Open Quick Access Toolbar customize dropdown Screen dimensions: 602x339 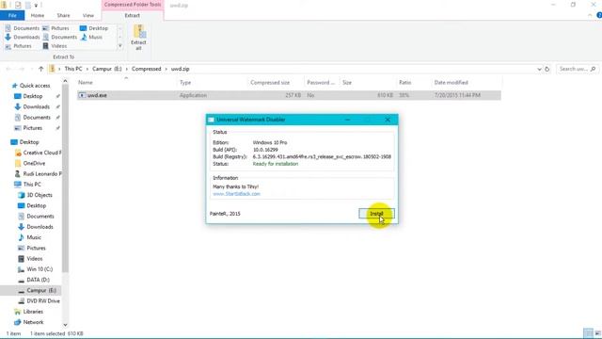click(x=36, y=6)
